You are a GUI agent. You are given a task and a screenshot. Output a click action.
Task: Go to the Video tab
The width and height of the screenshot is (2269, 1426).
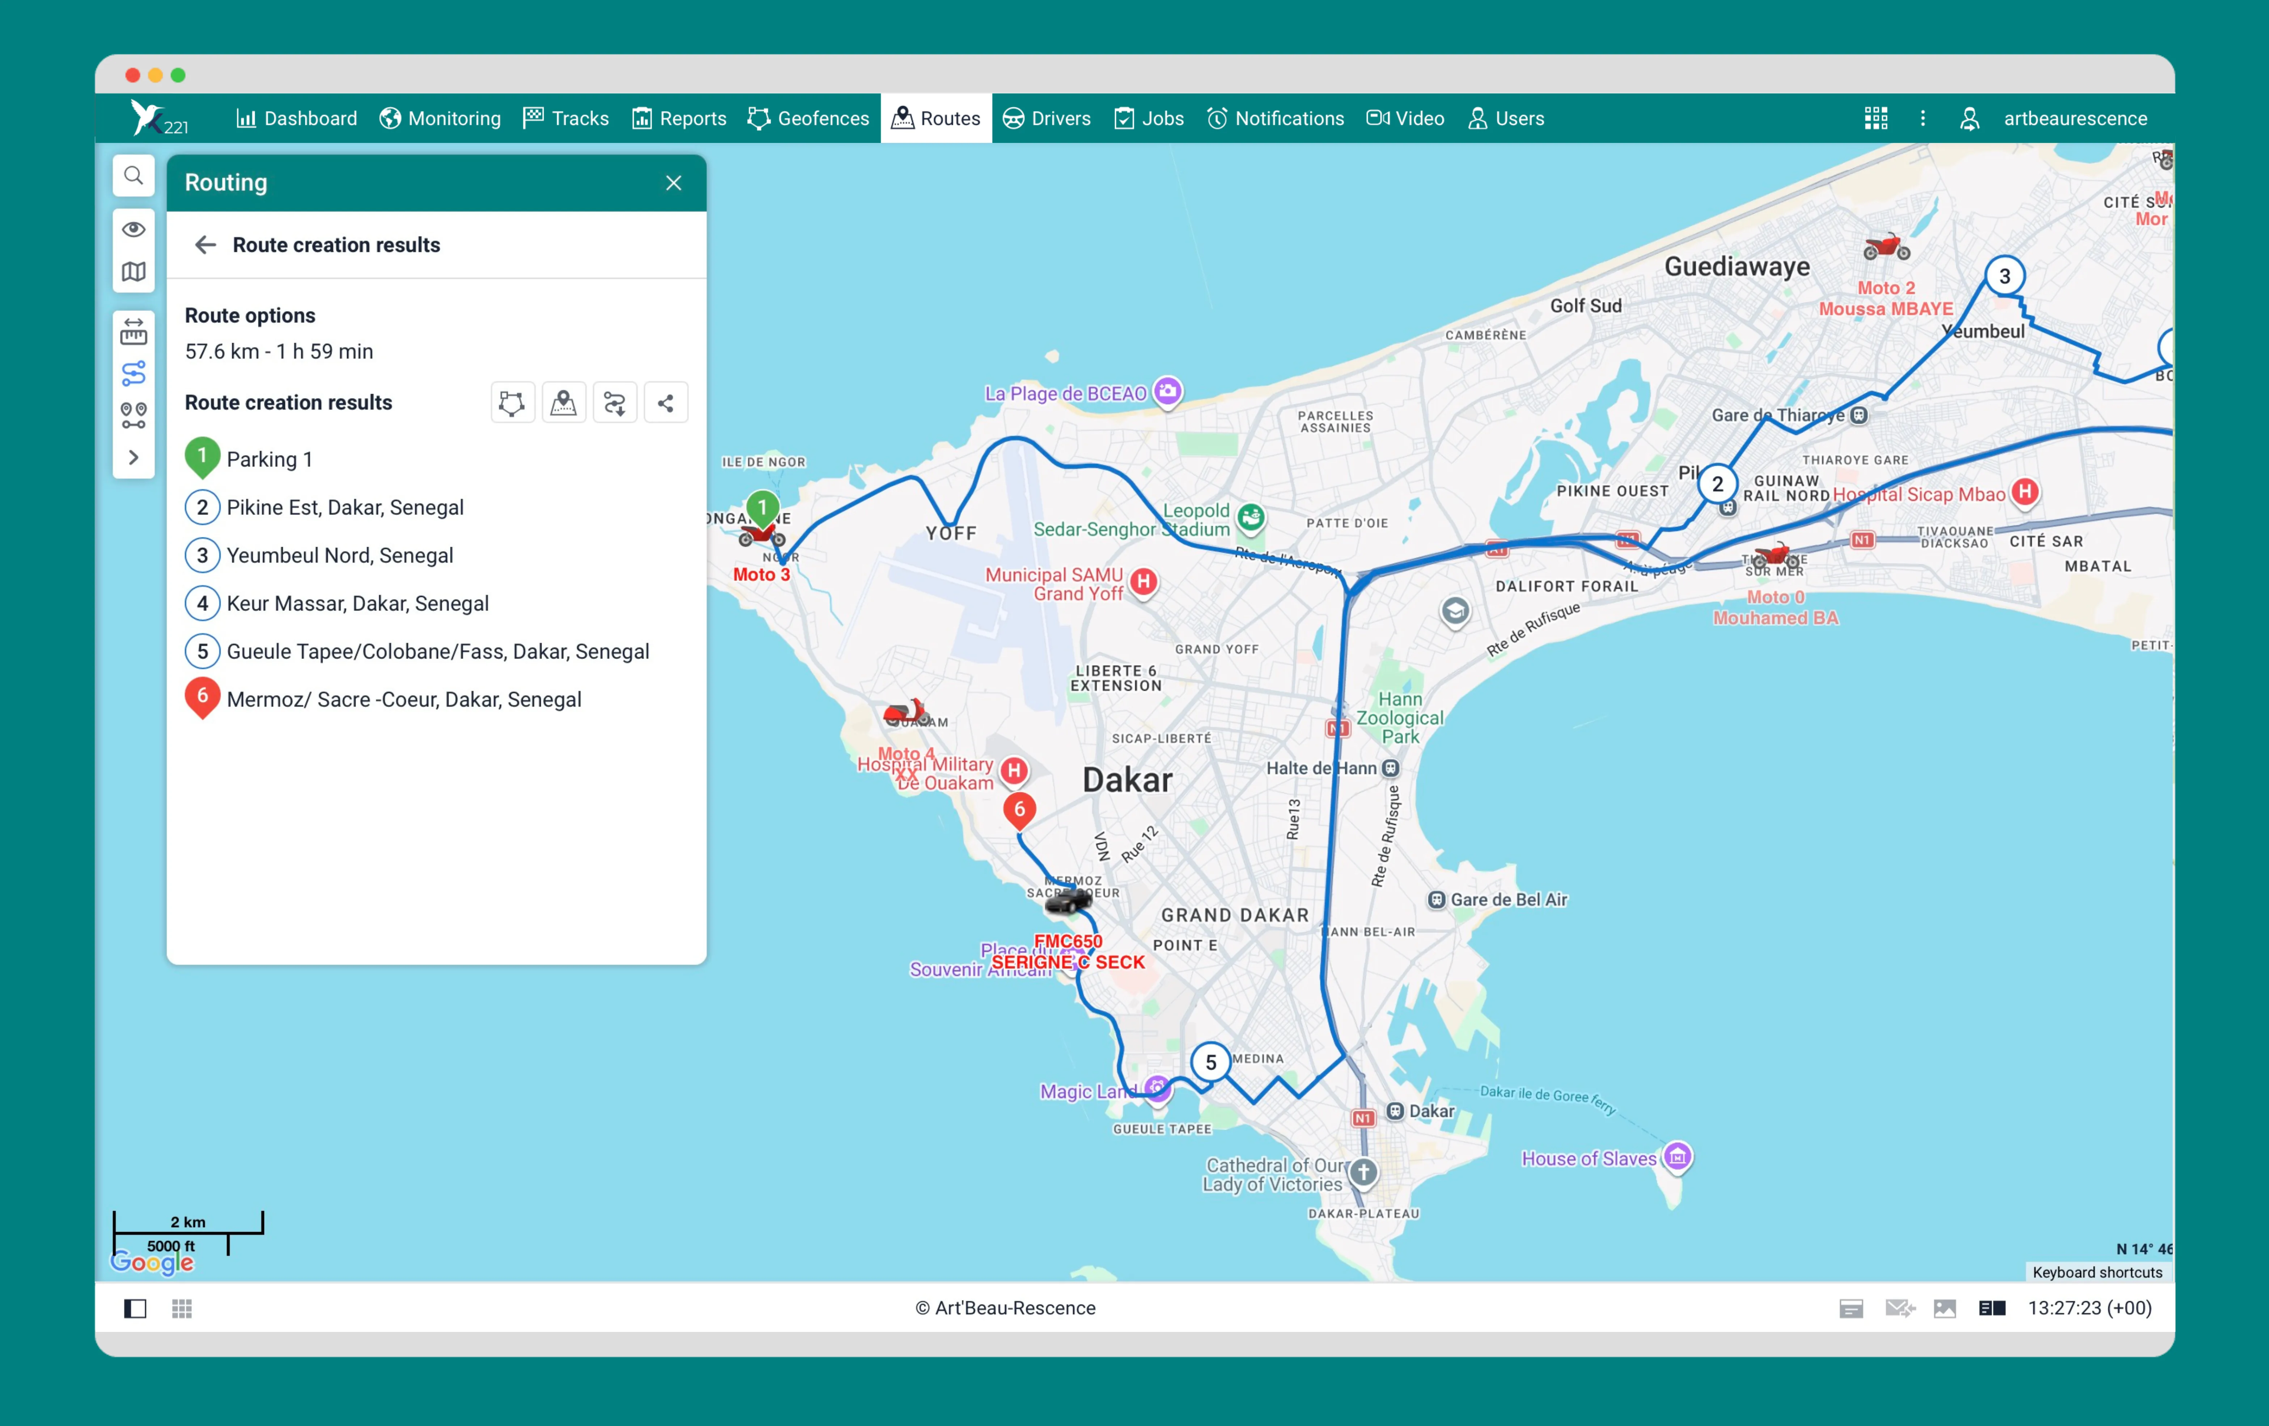pos(1406,119)
